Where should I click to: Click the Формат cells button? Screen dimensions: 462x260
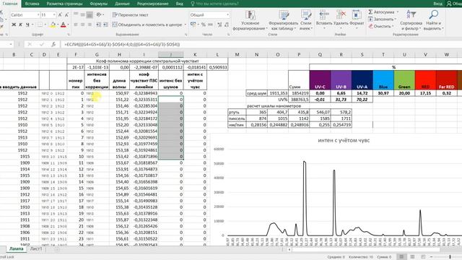pyautogui.click(x=357, y=19)
